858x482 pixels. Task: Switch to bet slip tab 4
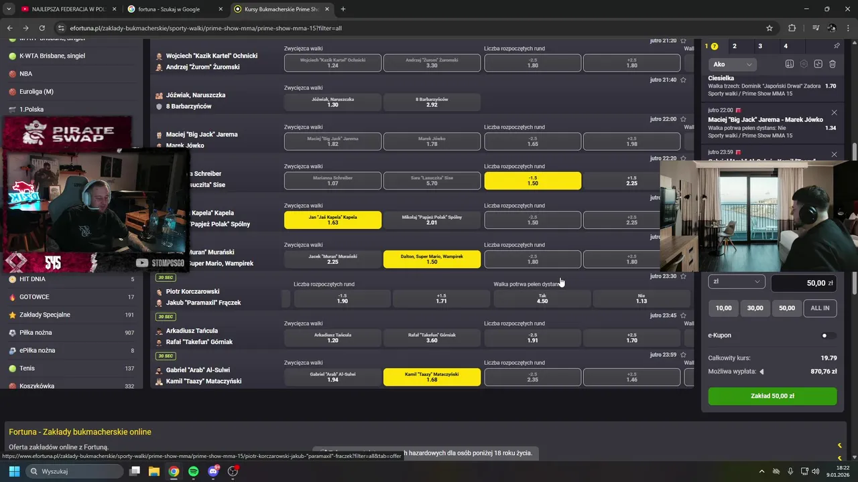786,46
